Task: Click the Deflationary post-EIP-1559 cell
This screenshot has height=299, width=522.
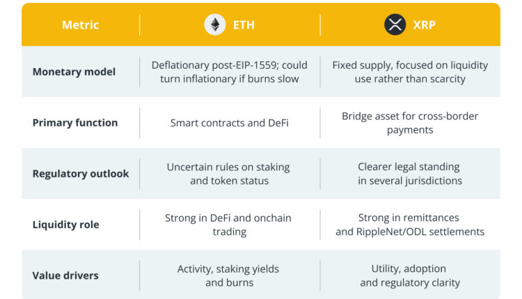Action: point(228,72)
